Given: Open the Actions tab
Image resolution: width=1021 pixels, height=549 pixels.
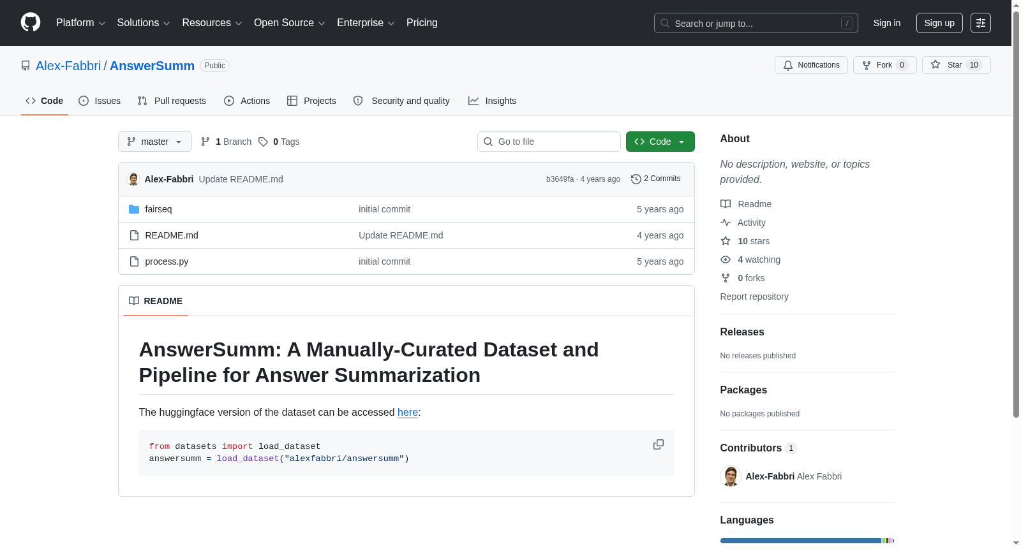Looking at the screenshot, I should 247,101.
